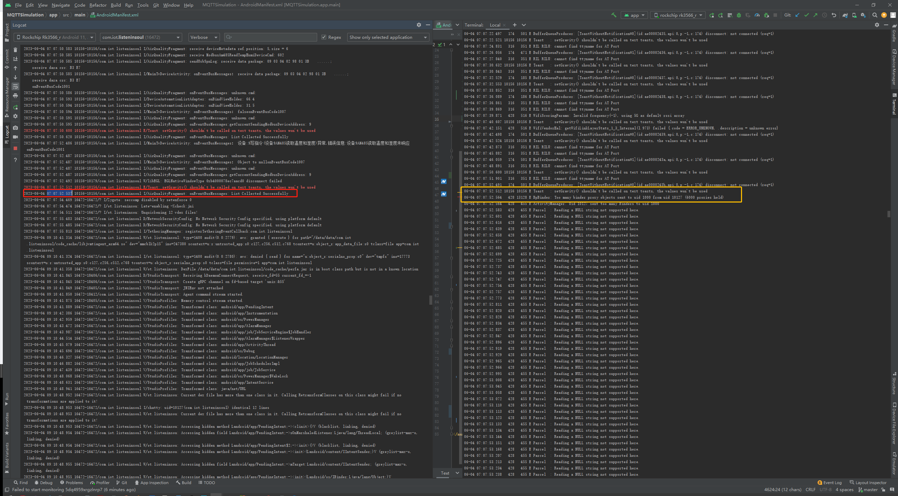Open Logcat panel options gear icon
Image resolution: width=898 pixels, height=496 pixels.
419,25
